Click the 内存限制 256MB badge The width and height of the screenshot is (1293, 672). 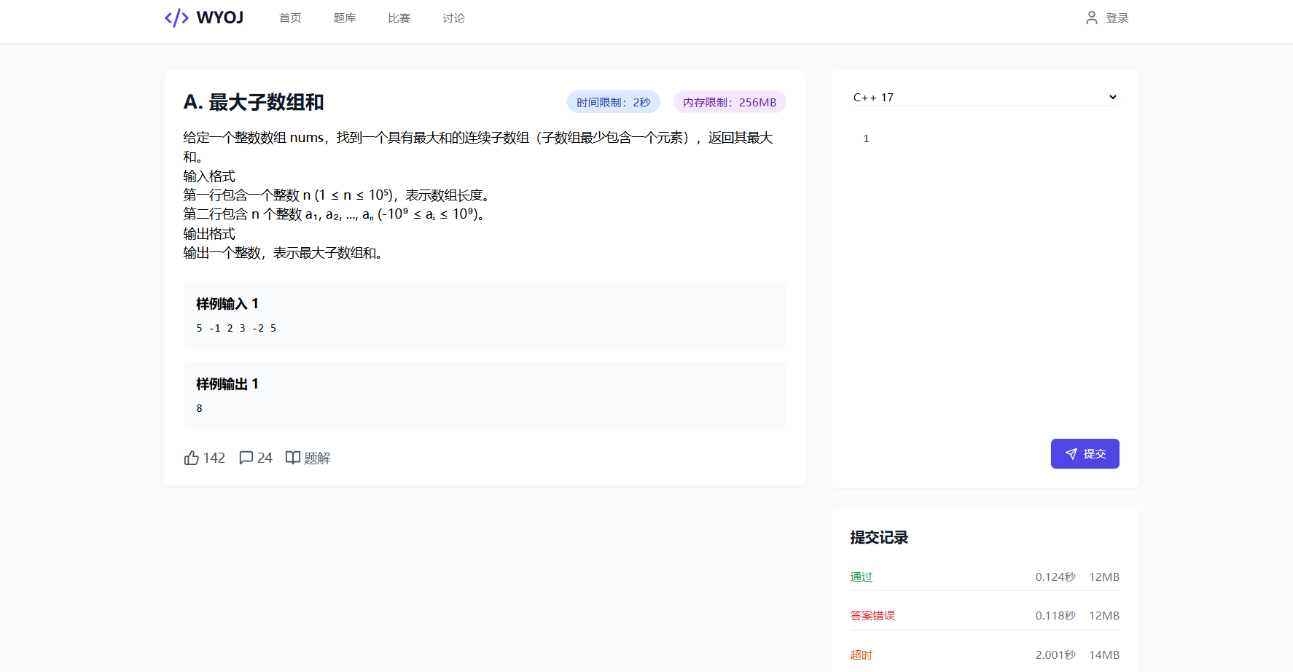coord(729,102)
